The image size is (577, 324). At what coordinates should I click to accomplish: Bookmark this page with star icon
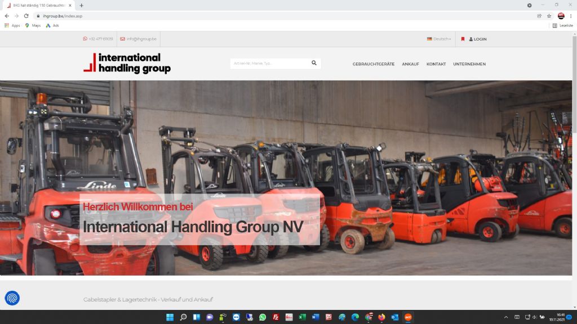(549, 16)
